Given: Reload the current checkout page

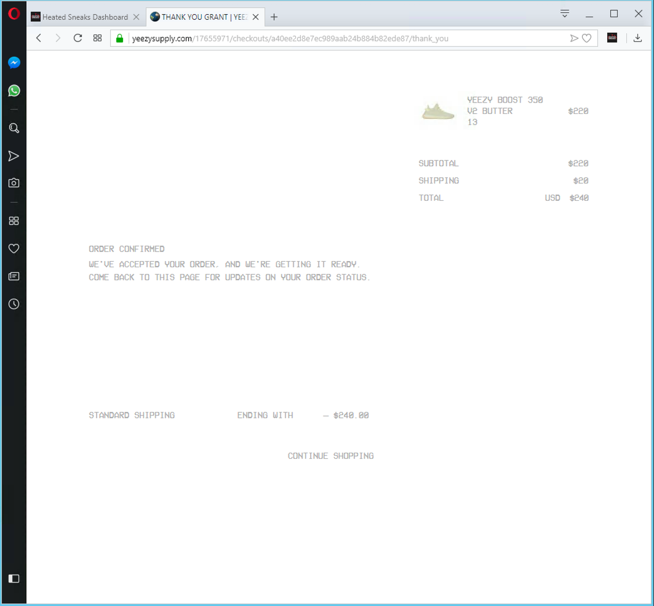Looking at the screenshot, I should click(x=77, y=38).
